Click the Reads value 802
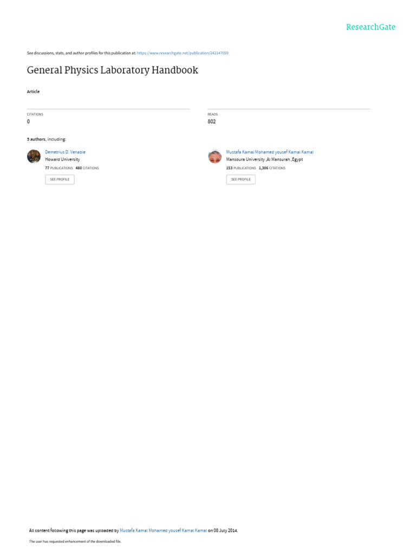Viewport: 416px width, 555px height. pos(212,121)
